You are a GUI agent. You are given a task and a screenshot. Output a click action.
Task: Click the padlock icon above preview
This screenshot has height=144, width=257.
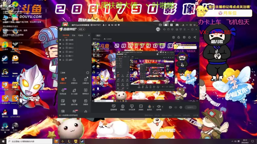coord(179,37)
